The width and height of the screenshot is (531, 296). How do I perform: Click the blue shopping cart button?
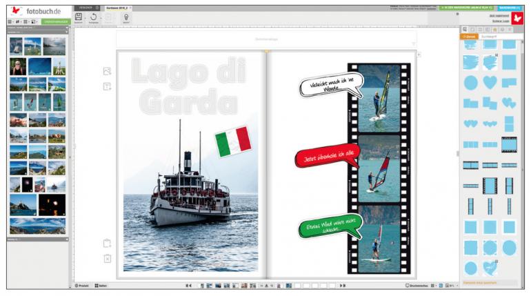pos(510,8)
